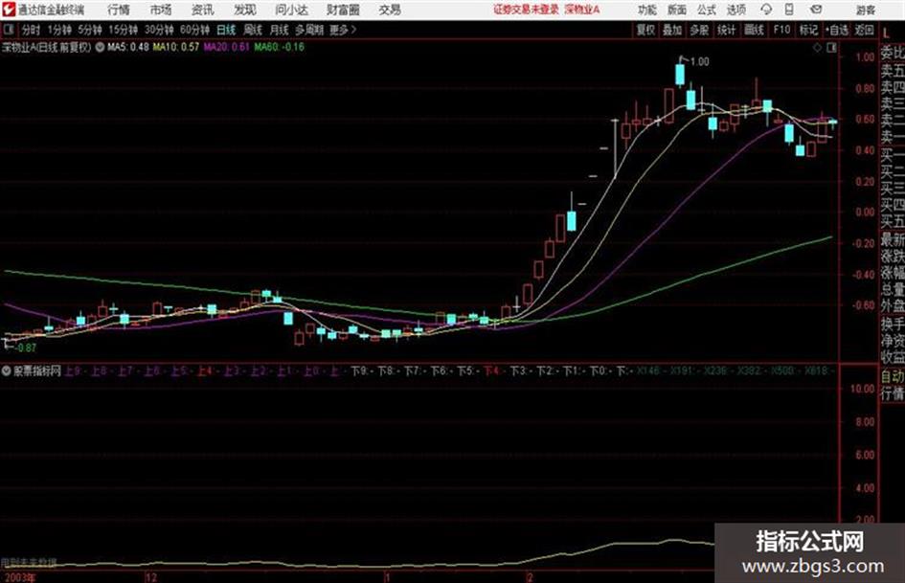Open the 资讯 menu

[203, 10]
